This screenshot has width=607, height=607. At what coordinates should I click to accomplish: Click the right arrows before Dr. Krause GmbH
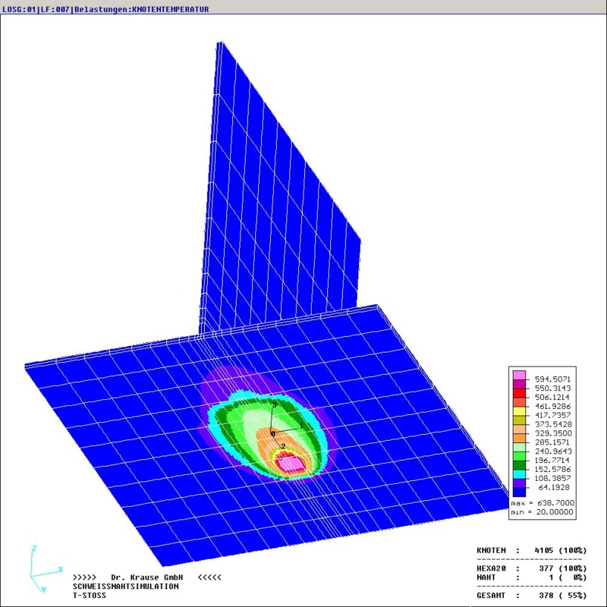tap(85, 577)
